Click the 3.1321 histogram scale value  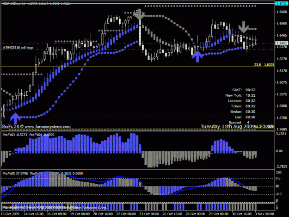(x=281, y=134)
